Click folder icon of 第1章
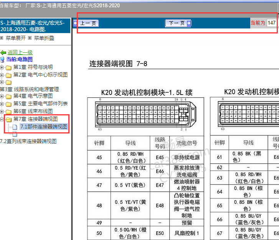This screenshot has width=279, height=240. [8, 68]
